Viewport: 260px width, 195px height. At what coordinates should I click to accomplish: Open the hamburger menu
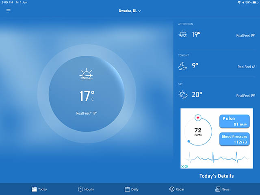click(8, 11)
